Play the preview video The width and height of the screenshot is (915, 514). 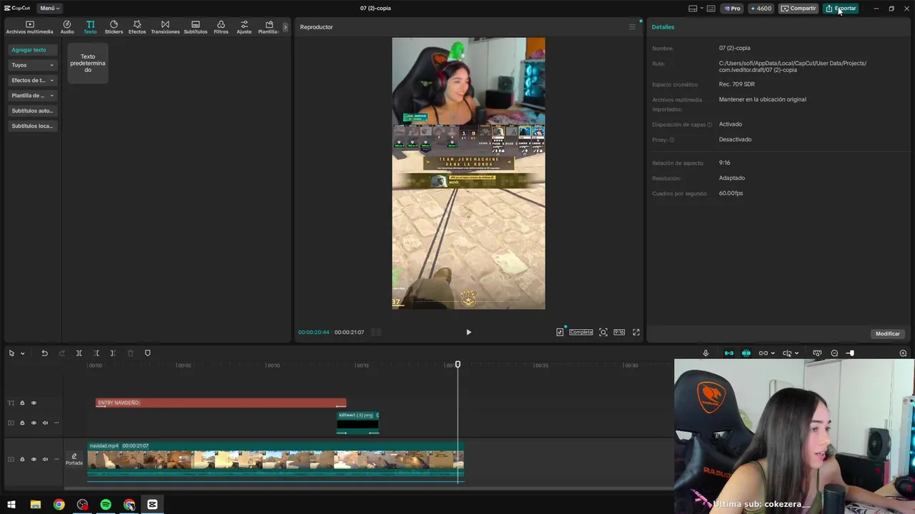pos(469,332)
